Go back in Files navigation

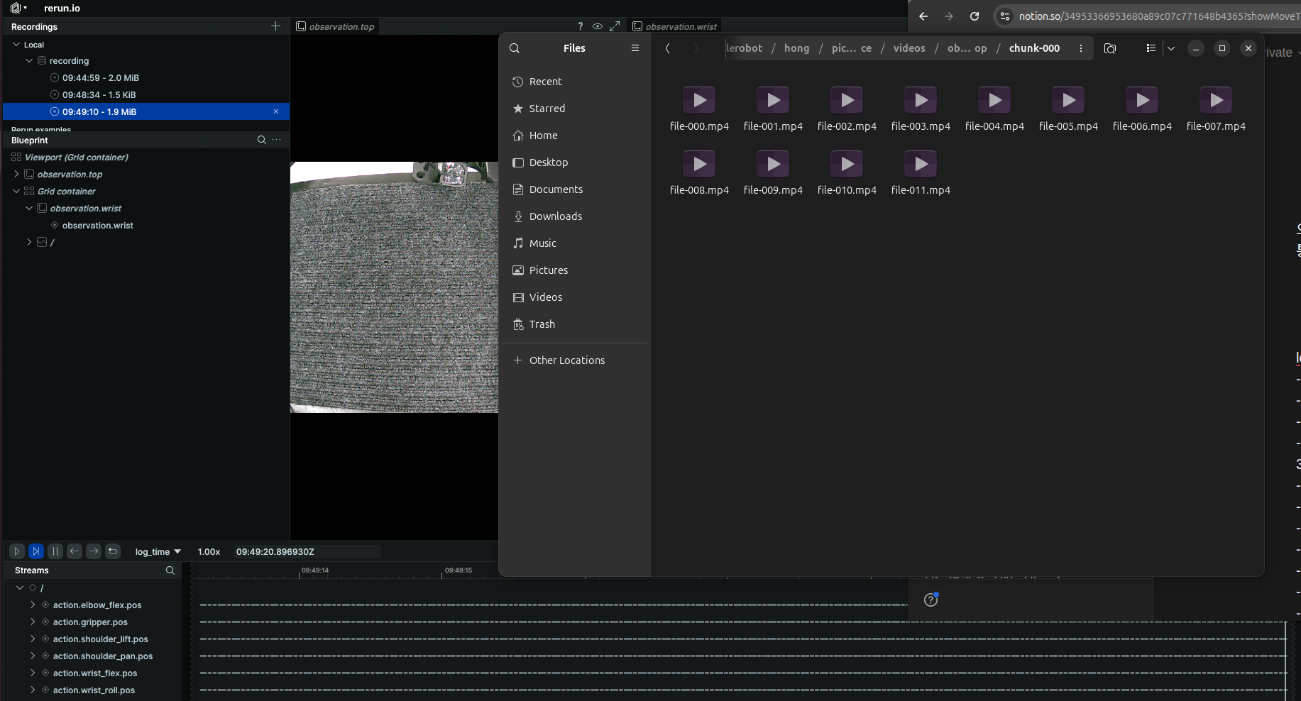[x=667, y=48]
